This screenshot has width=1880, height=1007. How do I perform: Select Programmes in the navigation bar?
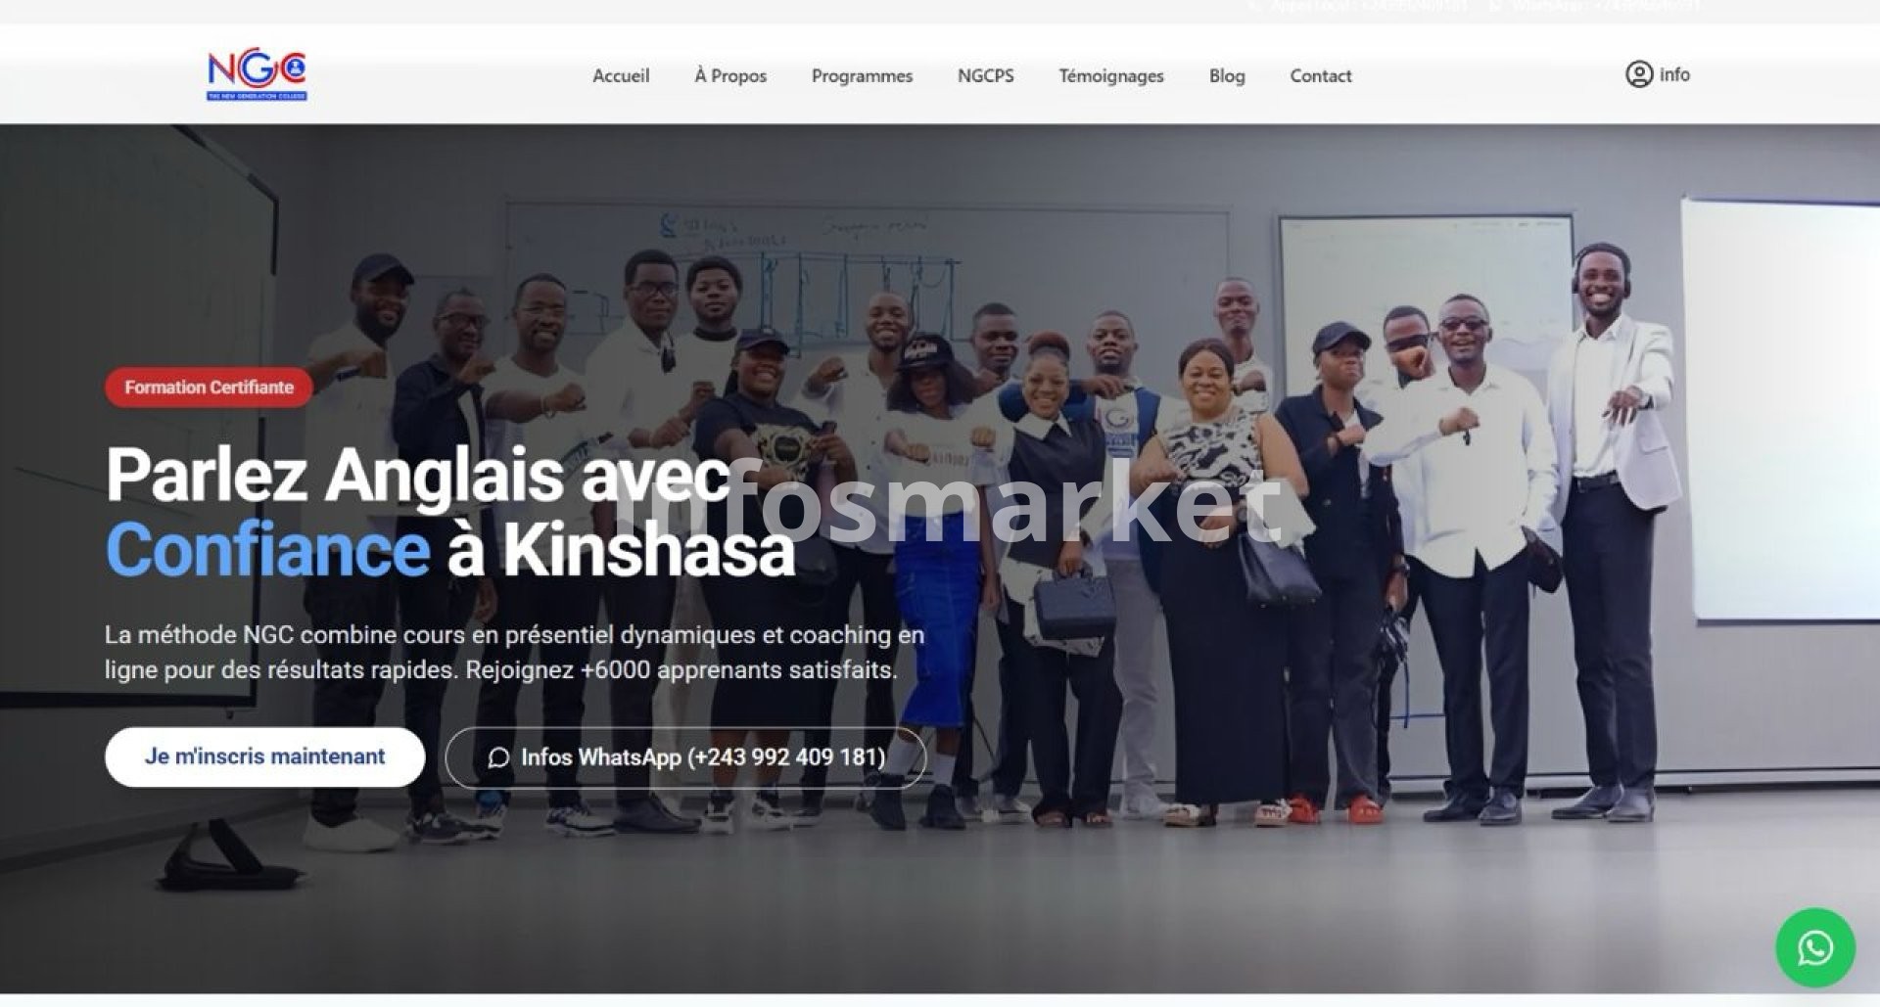(x=862, y=75)
